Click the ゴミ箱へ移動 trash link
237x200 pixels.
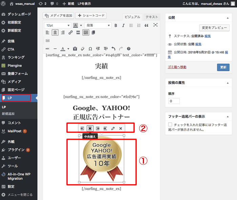[177, 67]
